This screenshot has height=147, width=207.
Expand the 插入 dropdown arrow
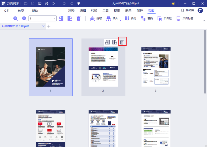(120, 20)
